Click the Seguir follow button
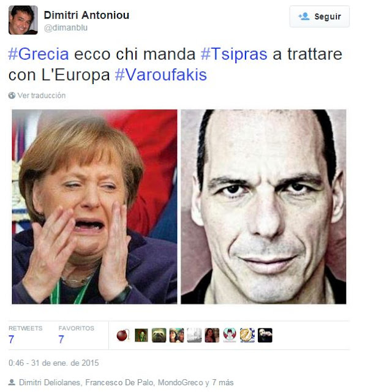 click(x=319, y=17)
